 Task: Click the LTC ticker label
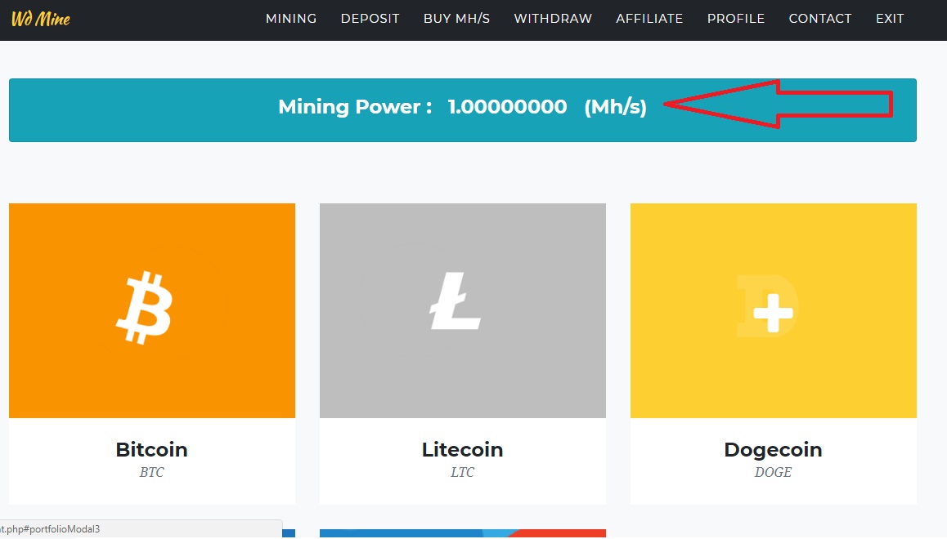coord(462,472)
